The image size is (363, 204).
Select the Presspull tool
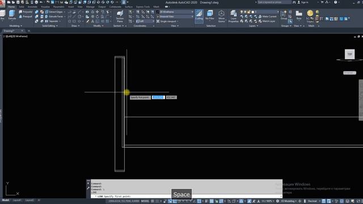click(26, 16)
